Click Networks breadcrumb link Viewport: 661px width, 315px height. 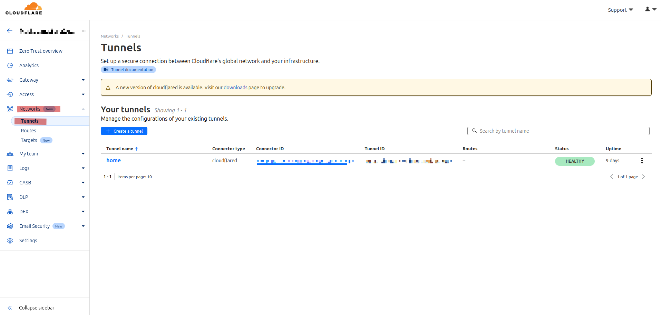(x=110, y=36)
